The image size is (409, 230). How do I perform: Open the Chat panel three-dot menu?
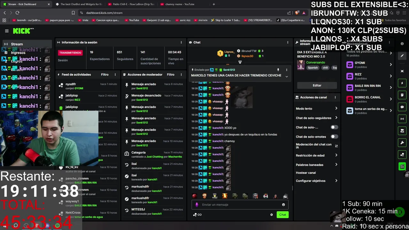(x=288, y=42)
